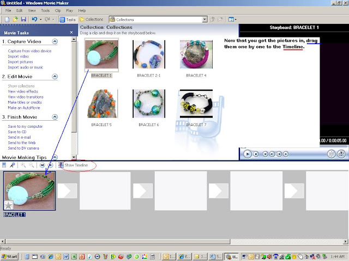
Task: Stop the preview playback
Action: 256,154
